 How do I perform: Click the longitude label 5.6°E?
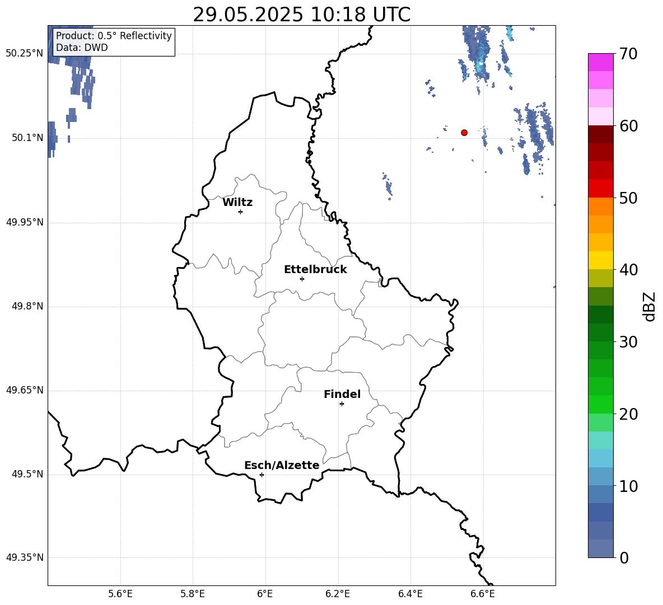(120, 594)
